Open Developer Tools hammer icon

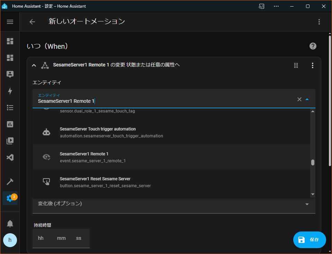coord(10,182)
